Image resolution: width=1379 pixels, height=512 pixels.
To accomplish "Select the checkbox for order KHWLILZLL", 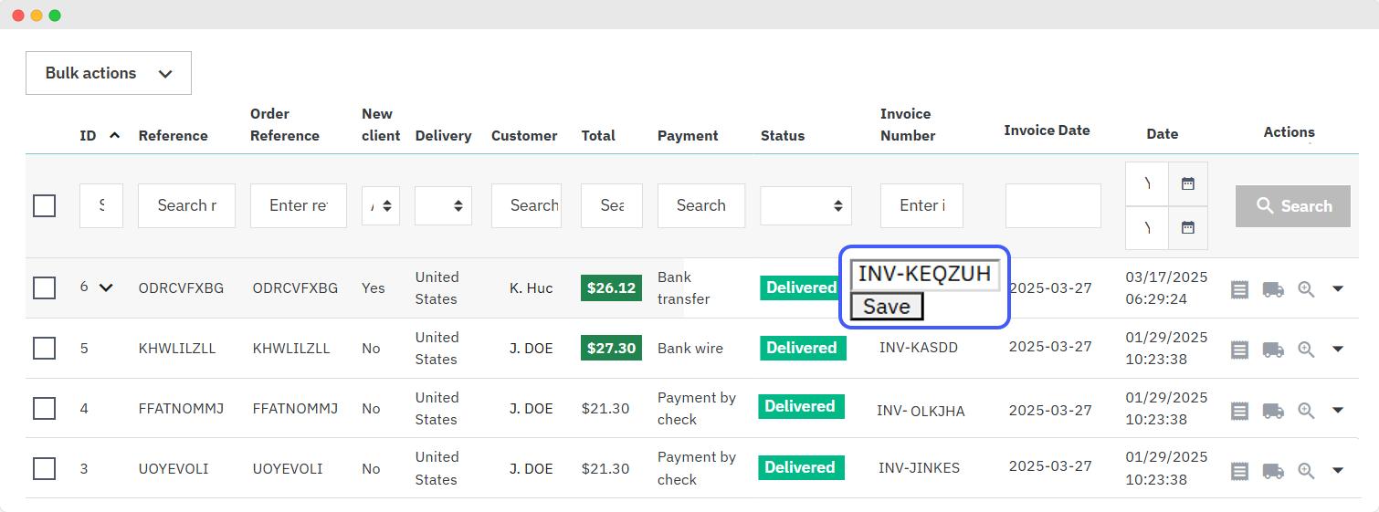I will [45, 349].
